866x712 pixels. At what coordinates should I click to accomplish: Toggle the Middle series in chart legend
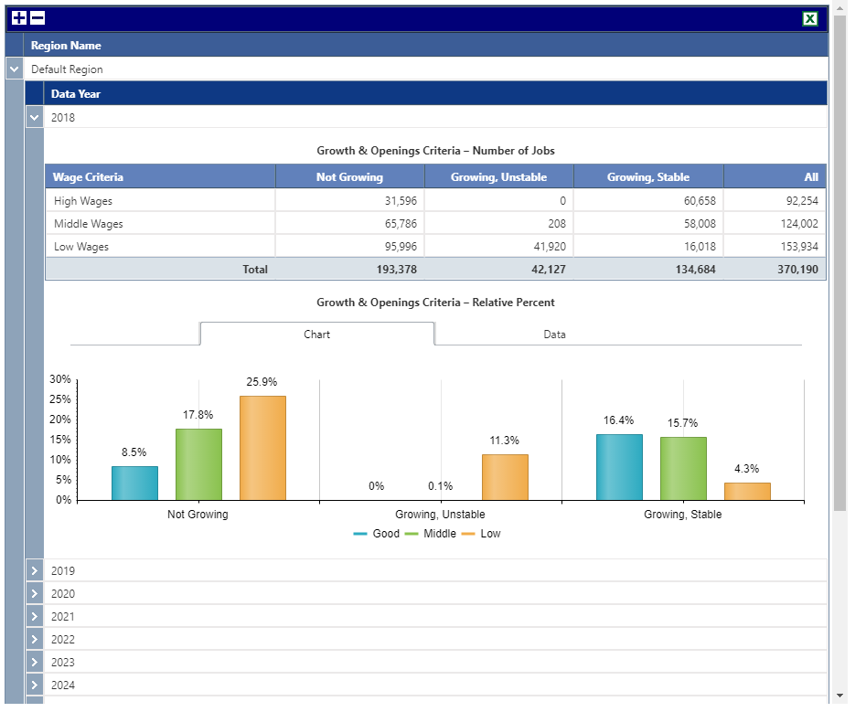[430, 534]
